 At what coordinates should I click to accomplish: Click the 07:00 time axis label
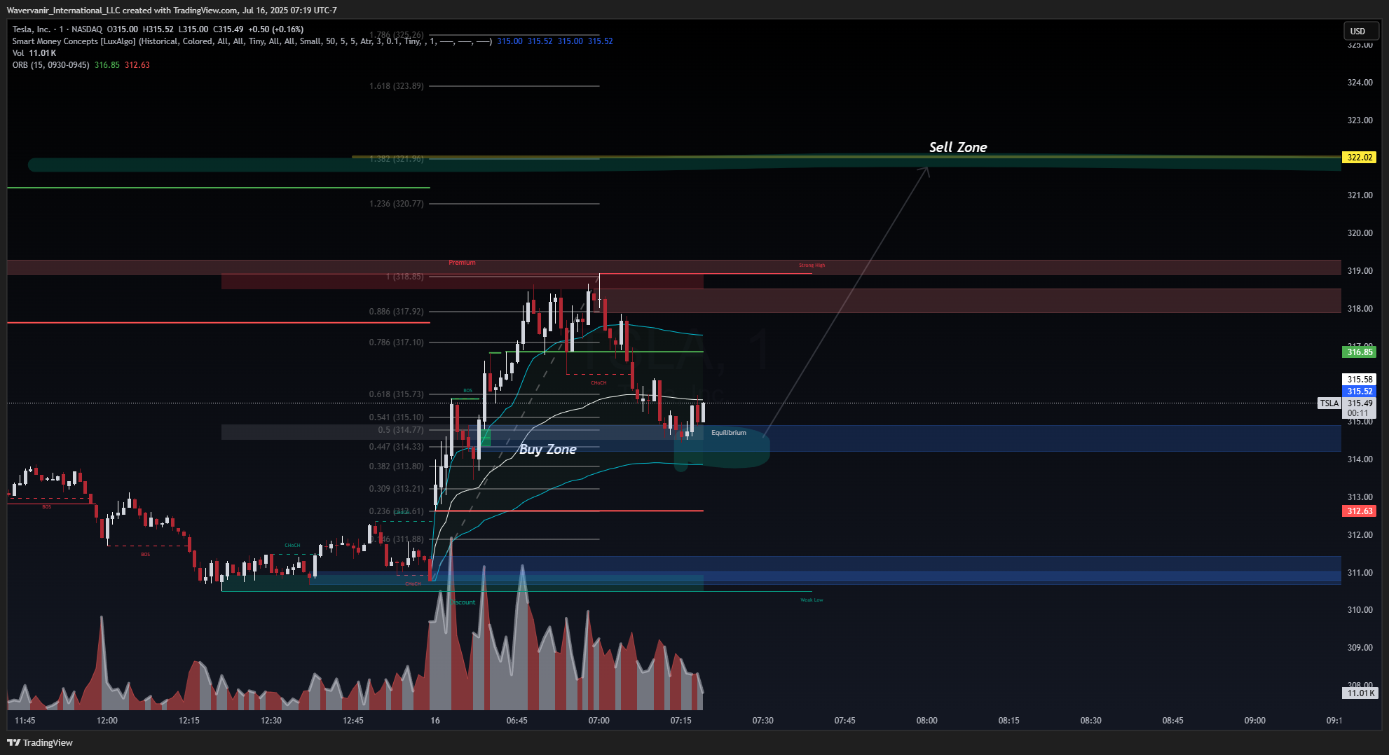(599, 721)
